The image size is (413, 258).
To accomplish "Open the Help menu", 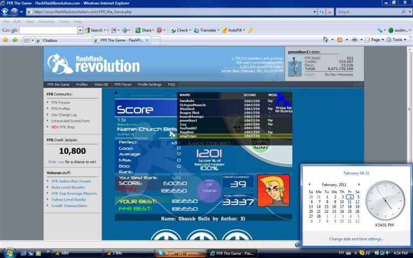I will (78, 21).
